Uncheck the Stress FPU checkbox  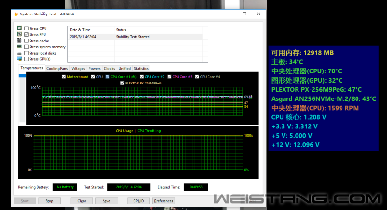point(26,35)
